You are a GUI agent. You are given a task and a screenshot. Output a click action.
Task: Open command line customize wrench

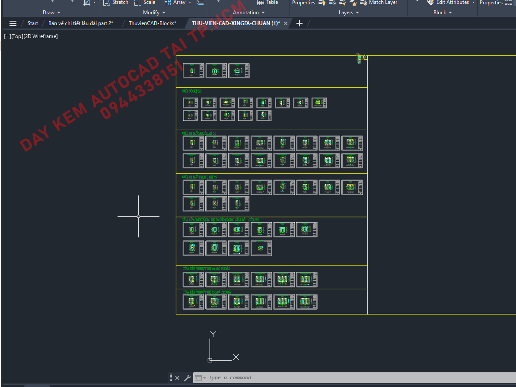[x=187, y=378]
